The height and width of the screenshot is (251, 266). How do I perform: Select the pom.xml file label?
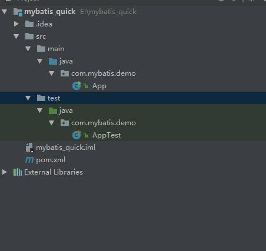click(x=51, y=160)
